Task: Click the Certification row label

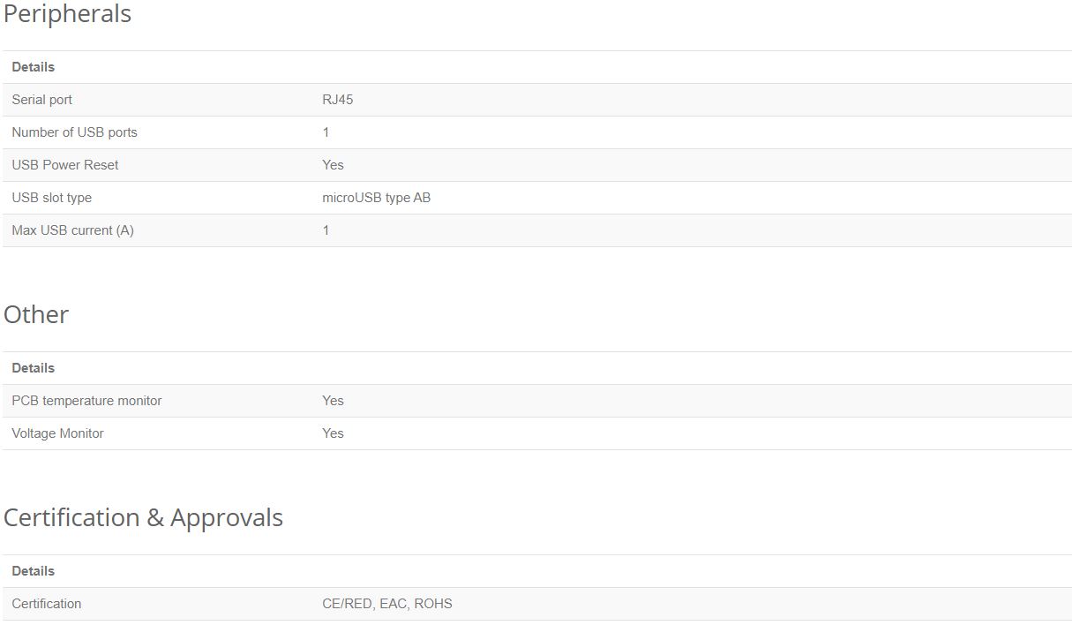Action: coord(47,604)
